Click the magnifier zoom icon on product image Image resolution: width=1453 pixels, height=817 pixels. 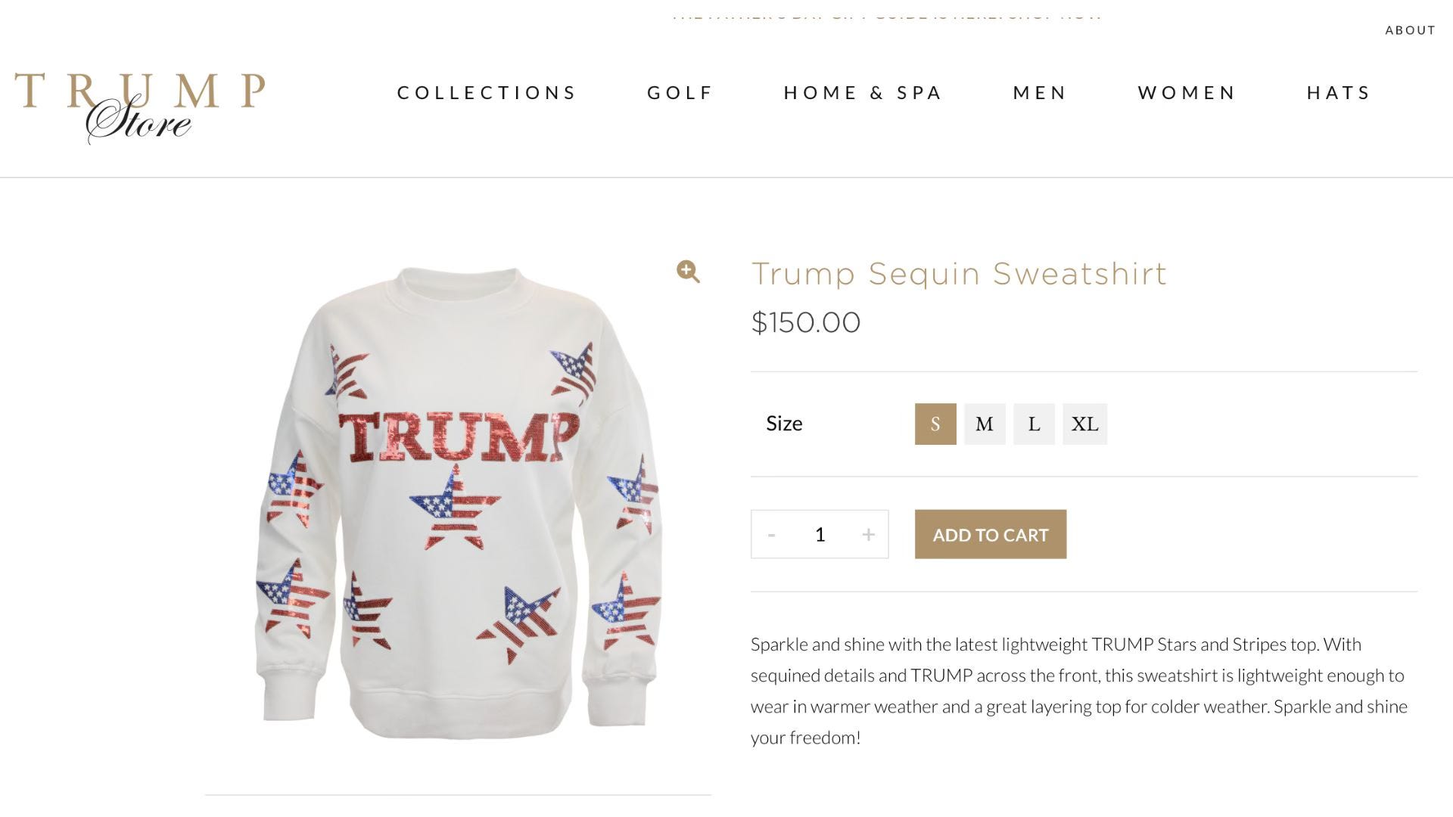[688, 272]
